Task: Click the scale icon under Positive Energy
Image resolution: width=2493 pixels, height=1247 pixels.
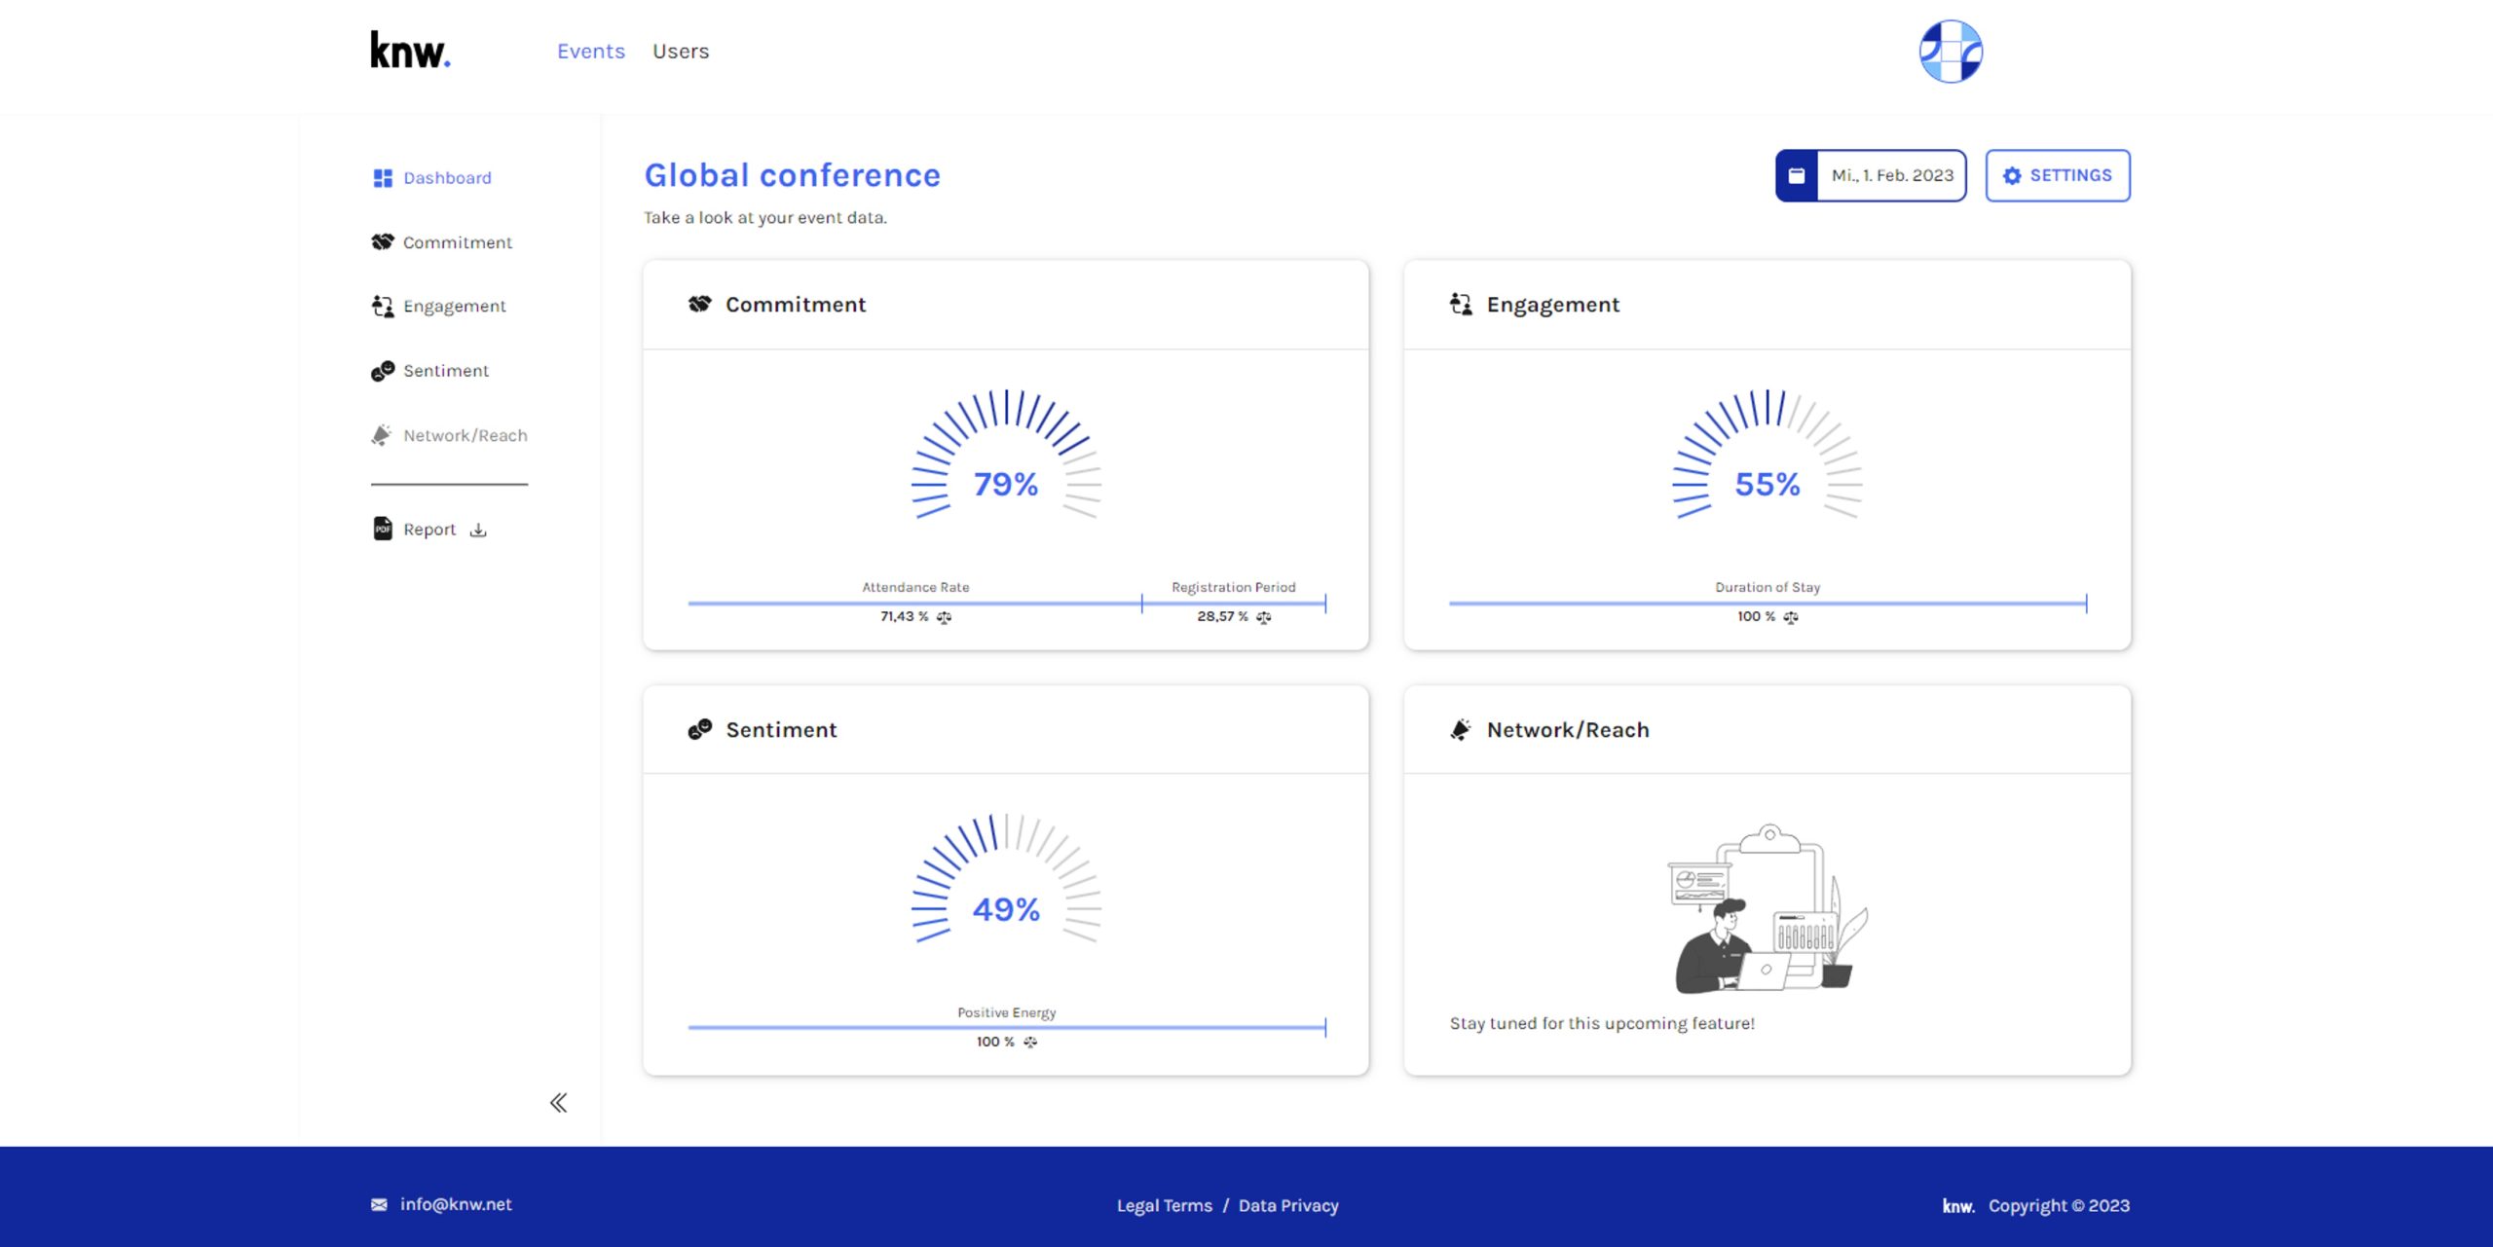Action: (1030, 1043)
